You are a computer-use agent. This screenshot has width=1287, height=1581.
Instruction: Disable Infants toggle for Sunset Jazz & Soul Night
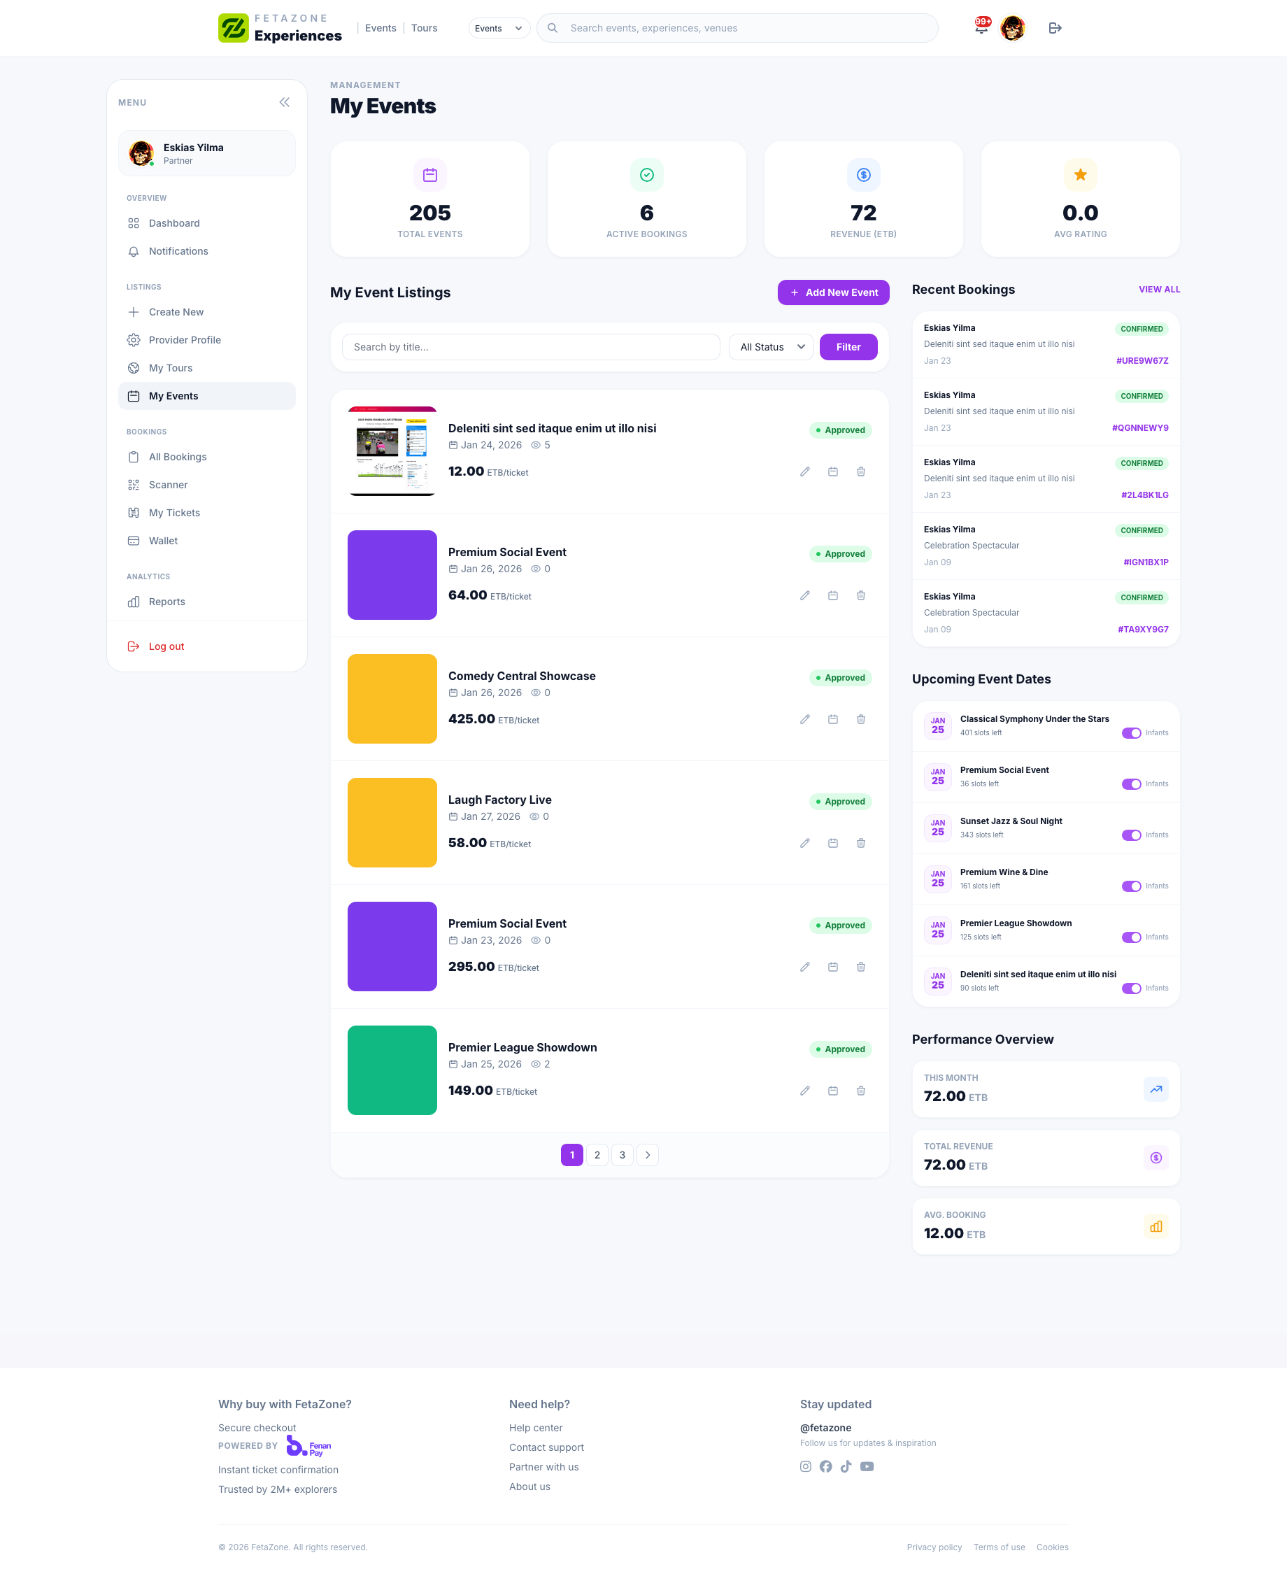click(x=1130, y=835)
